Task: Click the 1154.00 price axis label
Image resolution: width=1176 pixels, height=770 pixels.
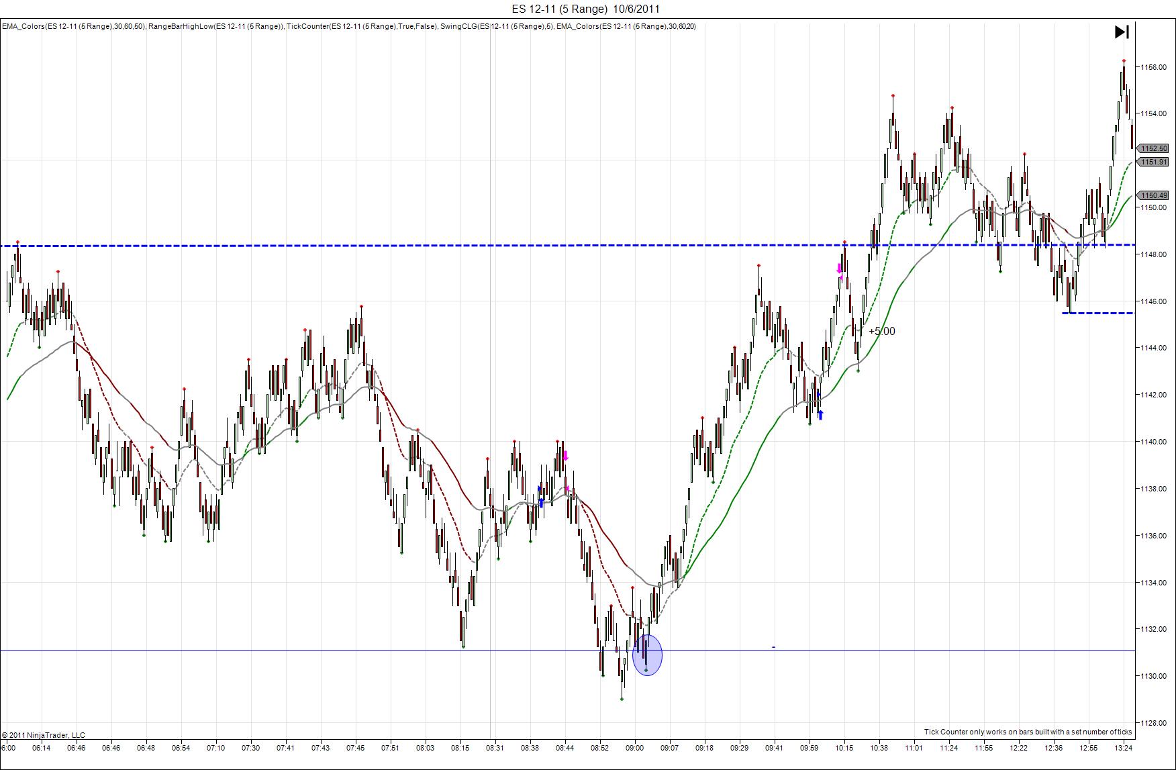Action: [1154, 114]
